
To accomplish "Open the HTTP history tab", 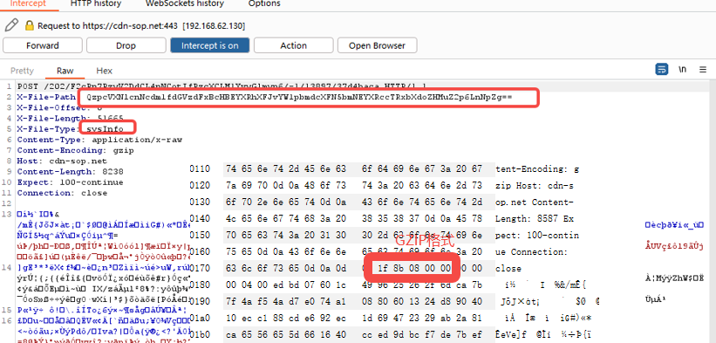I will (x=96, y=3).
